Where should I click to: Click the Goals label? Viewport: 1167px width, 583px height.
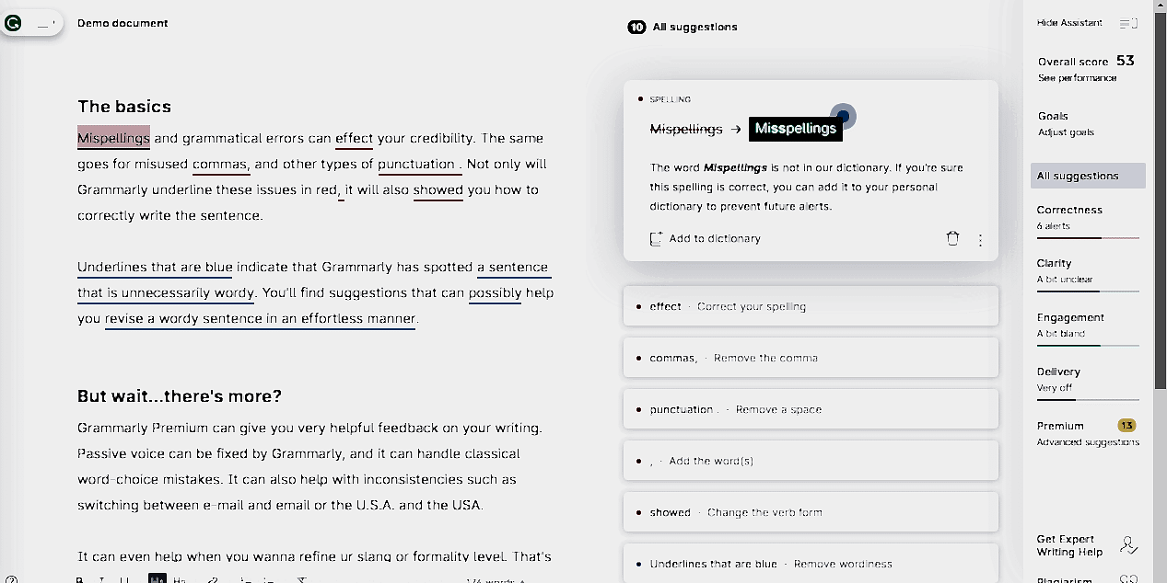(1053, 116)
